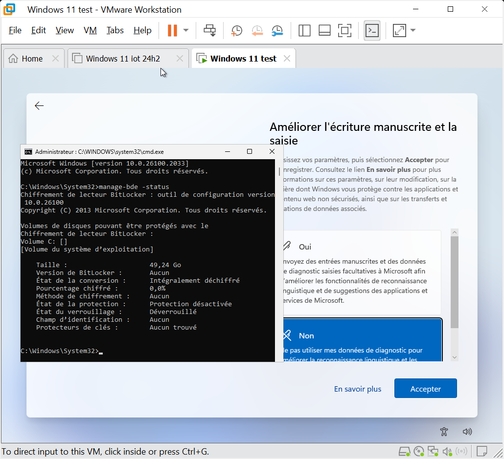Click the network adapter status icon
Viewport: 504px width, 459px height.
[433, 451]
